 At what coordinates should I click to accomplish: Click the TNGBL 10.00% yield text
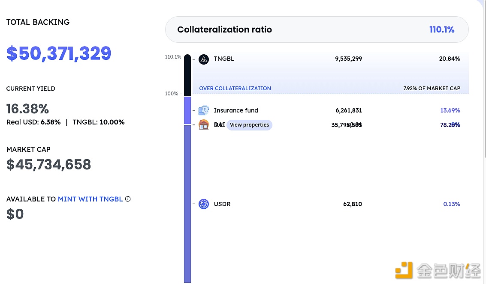click(99, 122)
